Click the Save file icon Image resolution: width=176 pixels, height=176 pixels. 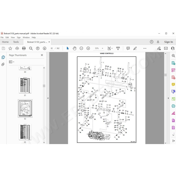[3, 48]
